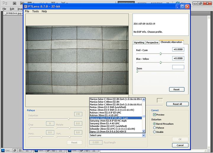
Task: Select the Fisheye distortion option
Action: pyautogui.click(x=154, y=128)
